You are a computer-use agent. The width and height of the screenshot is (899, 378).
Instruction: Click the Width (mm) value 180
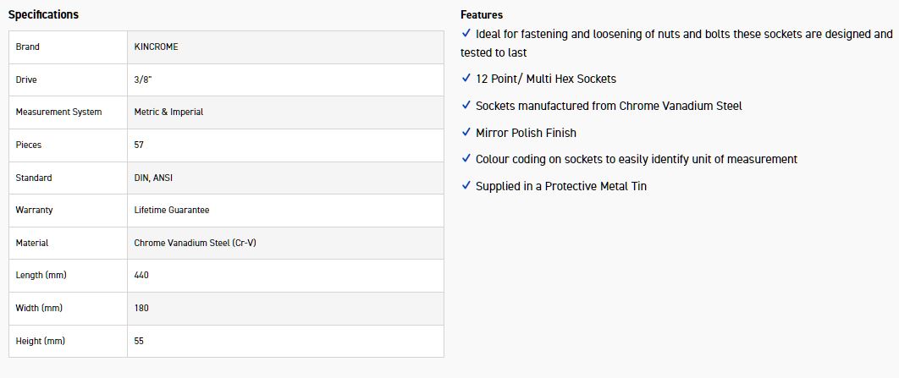click(x=141, y=308)
